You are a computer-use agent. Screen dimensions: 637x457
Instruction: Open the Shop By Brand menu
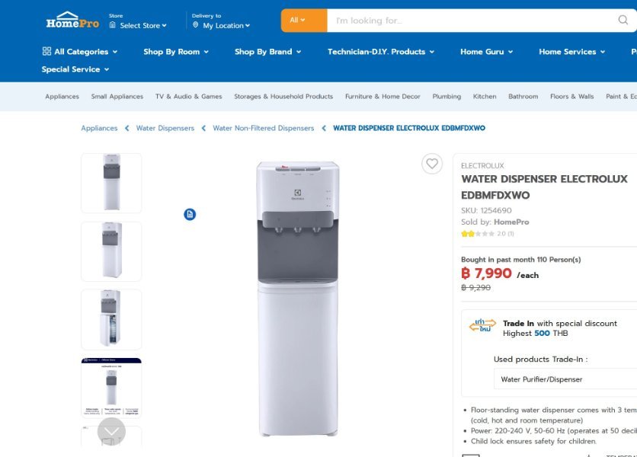(x=267, y=52)
